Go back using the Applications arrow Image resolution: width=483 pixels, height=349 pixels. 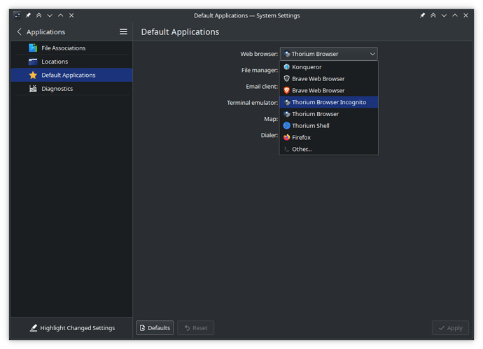[x=20, y=32]
